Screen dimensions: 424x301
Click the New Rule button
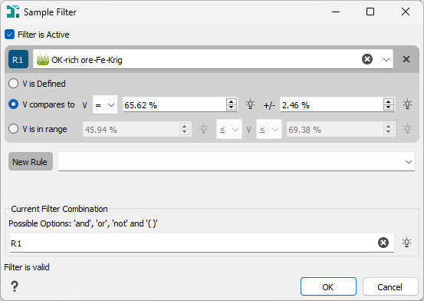(x=31, y=161)
